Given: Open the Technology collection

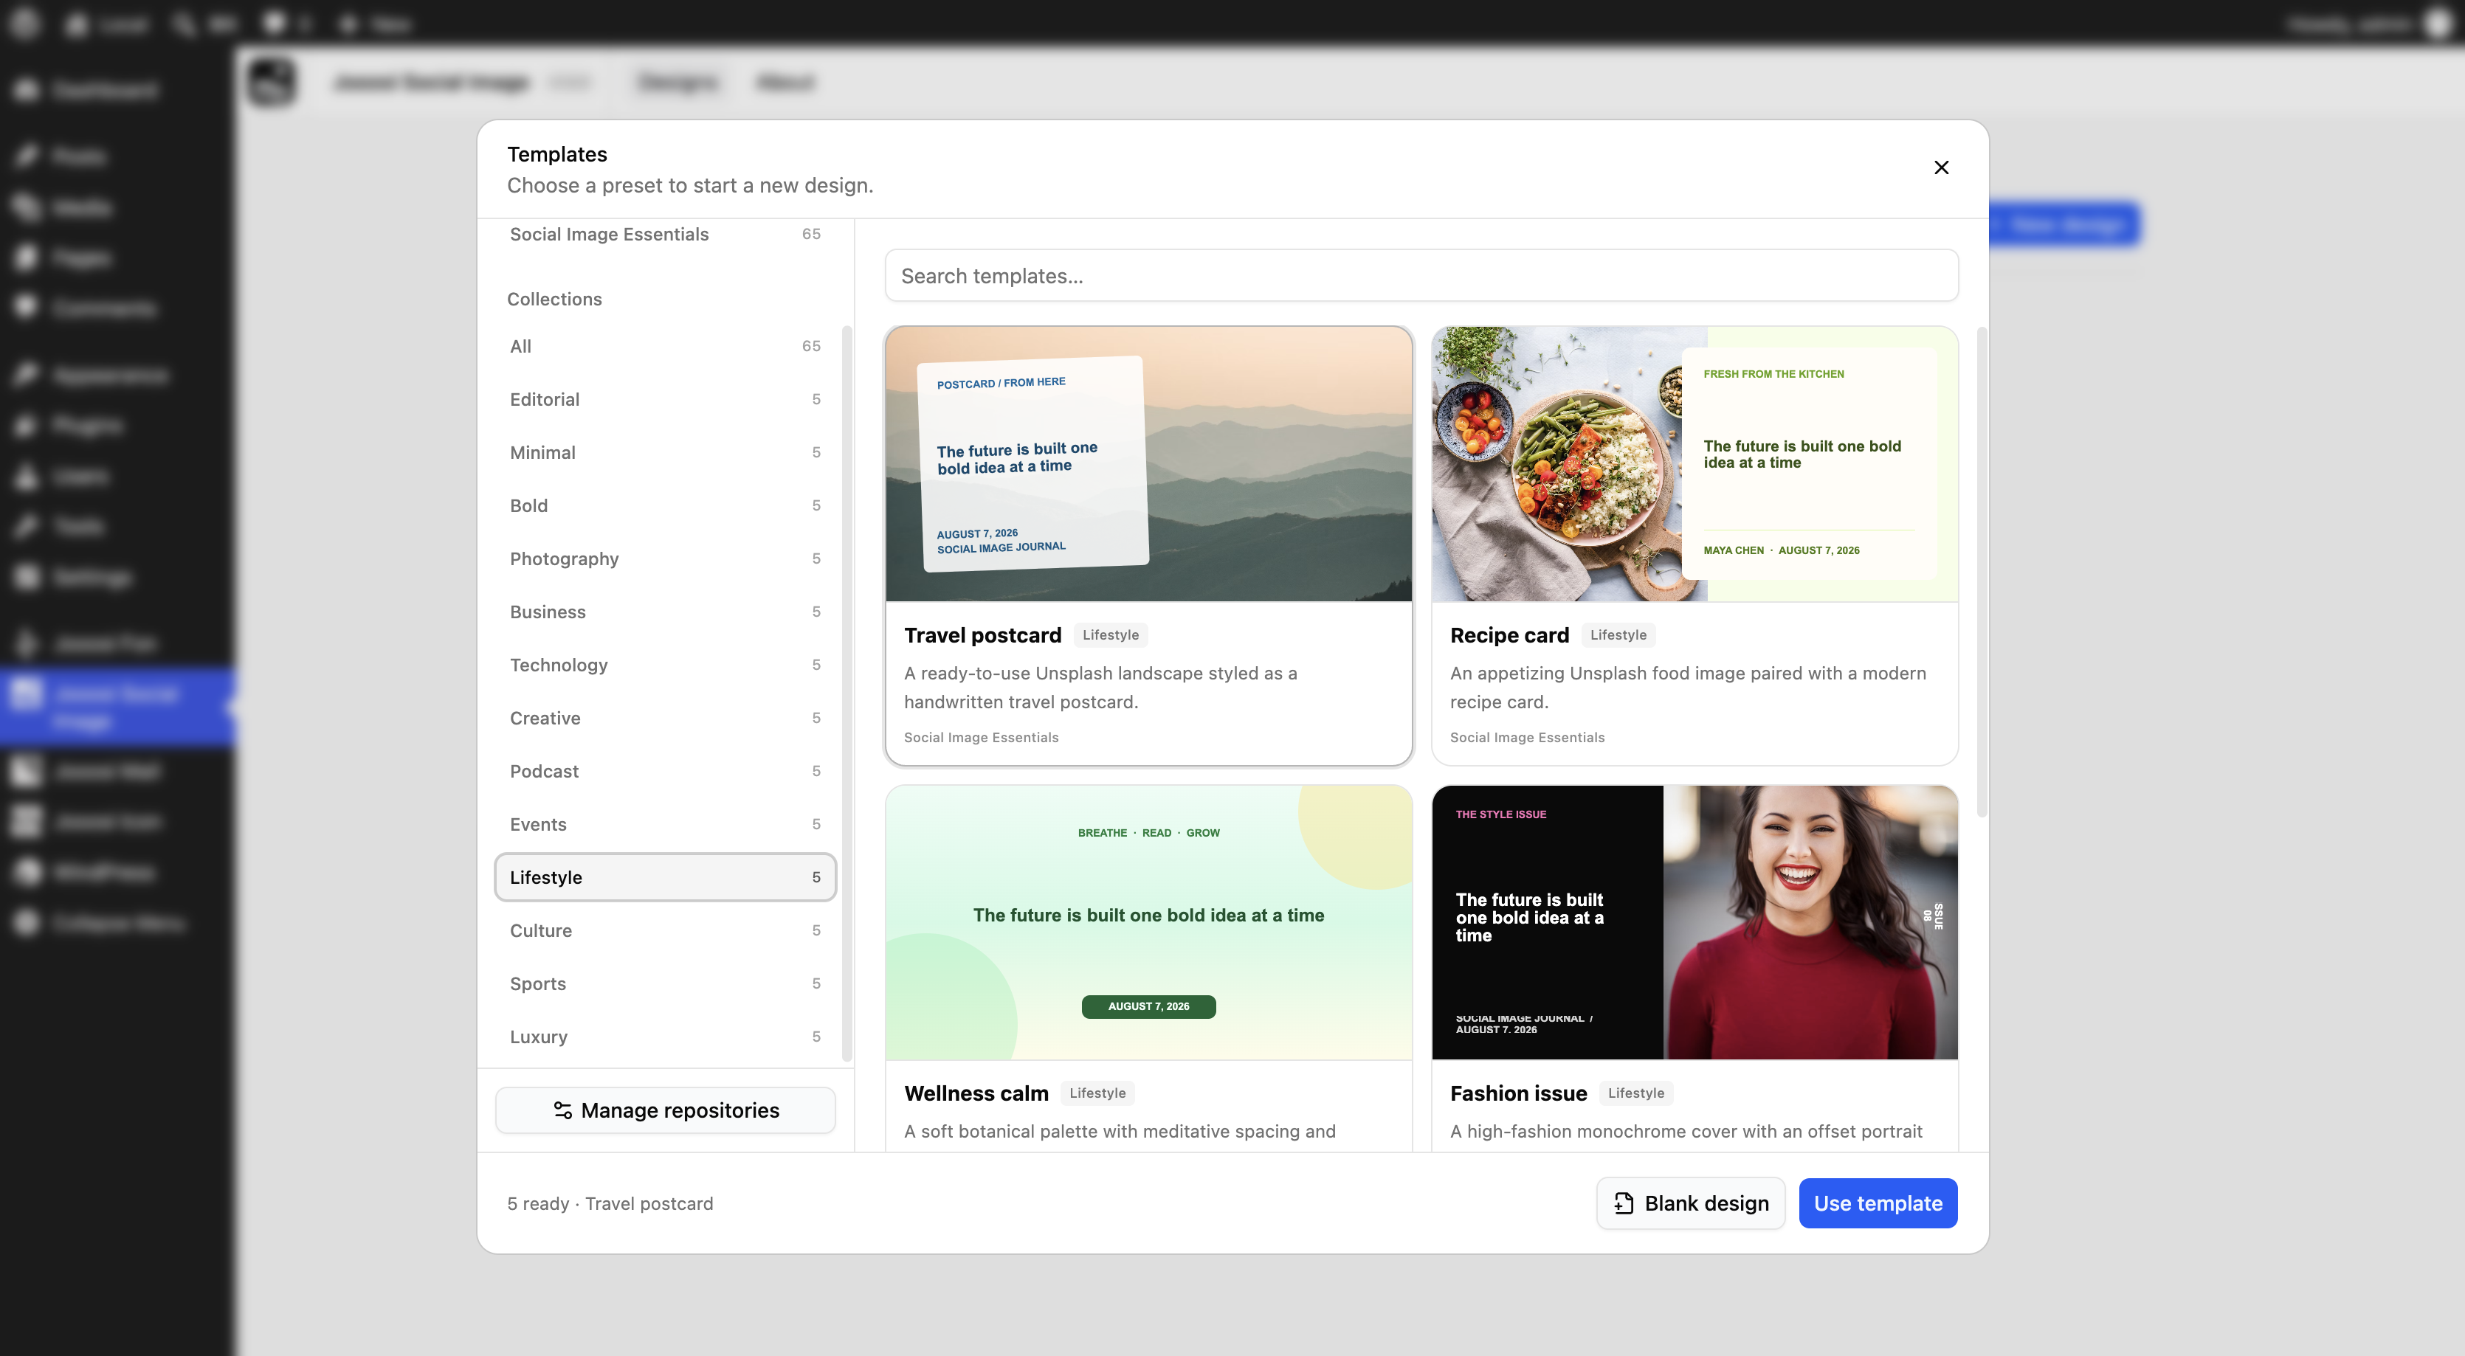Looking at the screenshot, I should point(665,665).
